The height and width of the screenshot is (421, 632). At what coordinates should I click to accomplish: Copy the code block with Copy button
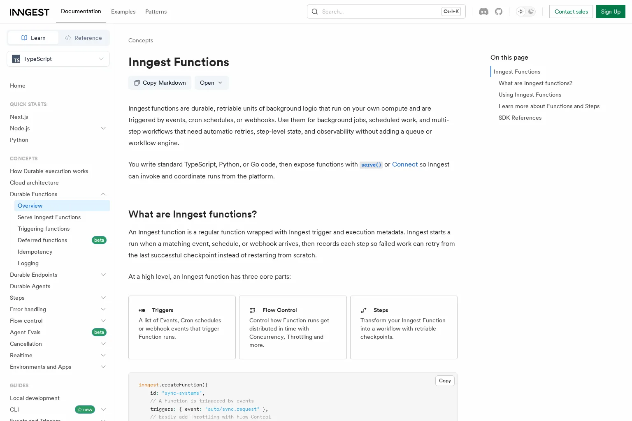tap(445, 381)
